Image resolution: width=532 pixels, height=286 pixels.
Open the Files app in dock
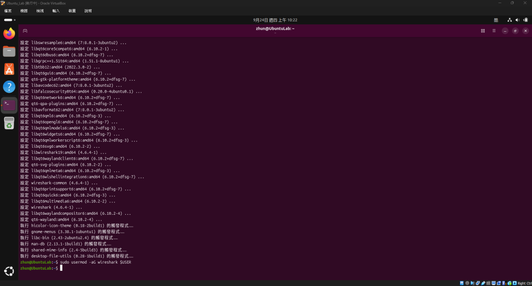click(x=9, y=51)
